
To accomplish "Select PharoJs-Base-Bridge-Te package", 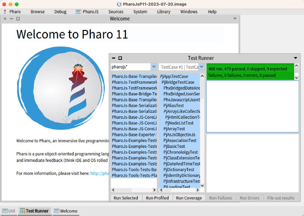I will click(134, 94).
